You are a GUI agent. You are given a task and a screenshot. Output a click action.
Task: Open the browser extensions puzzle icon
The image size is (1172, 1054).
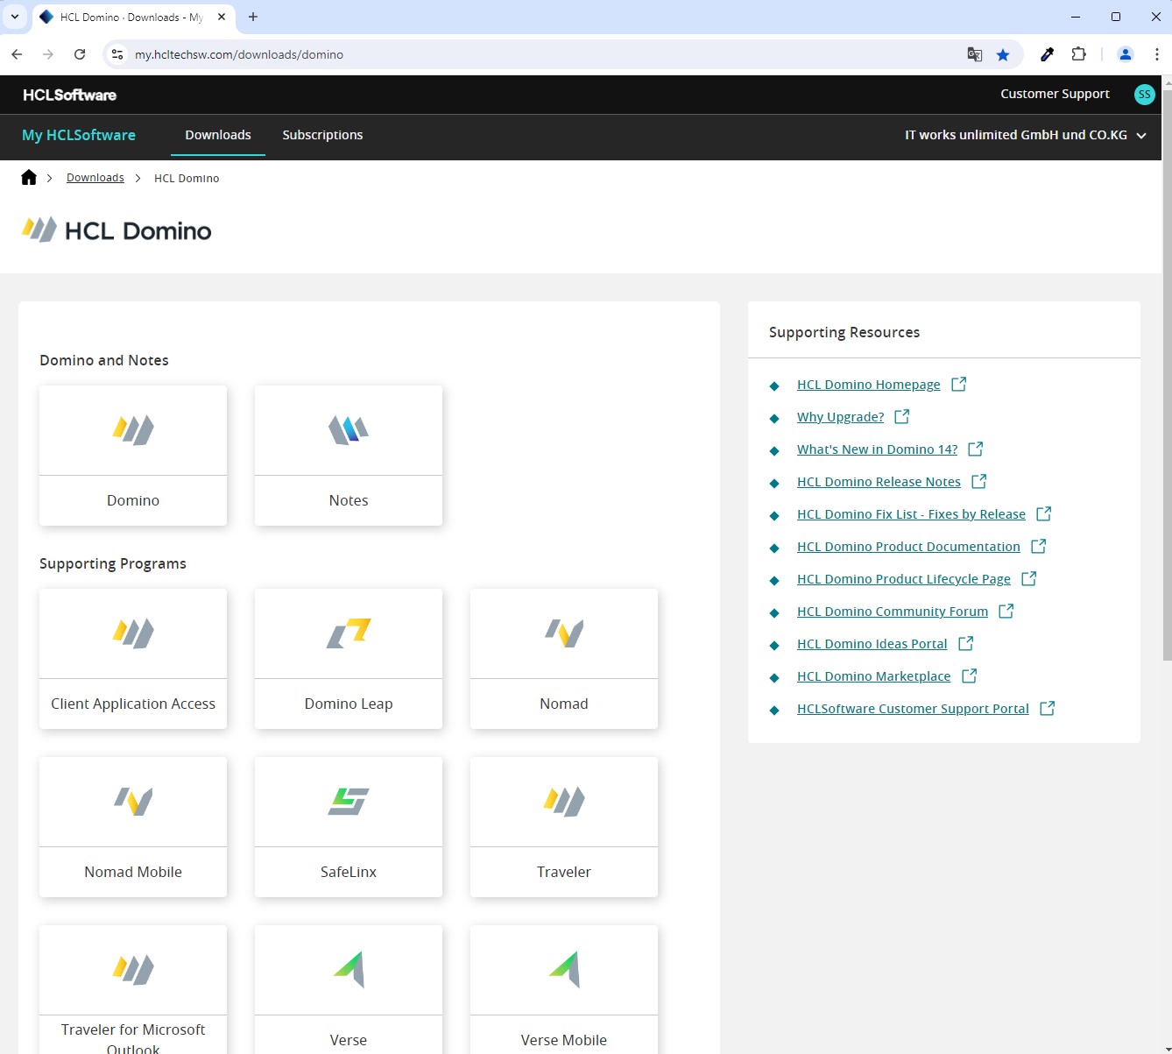[1079, 54]
